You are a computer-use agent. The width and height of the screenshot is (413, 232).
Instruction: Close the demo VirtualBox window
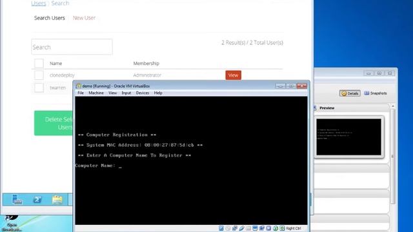(x=302, y=86)
